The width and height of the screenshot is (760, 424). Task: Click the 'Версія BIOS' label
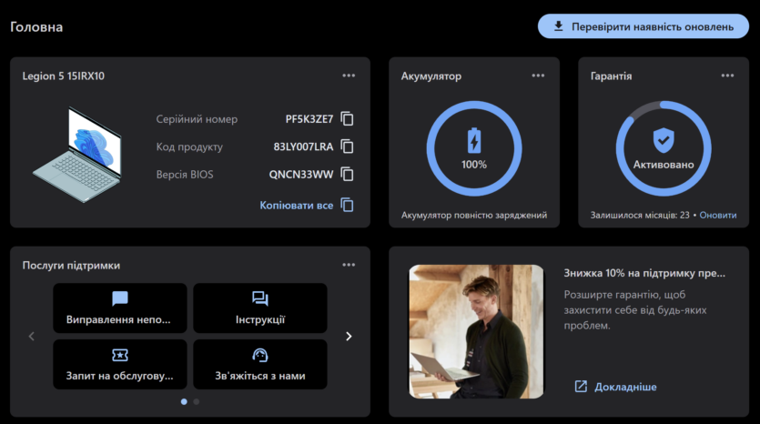(x=185, y=175)
